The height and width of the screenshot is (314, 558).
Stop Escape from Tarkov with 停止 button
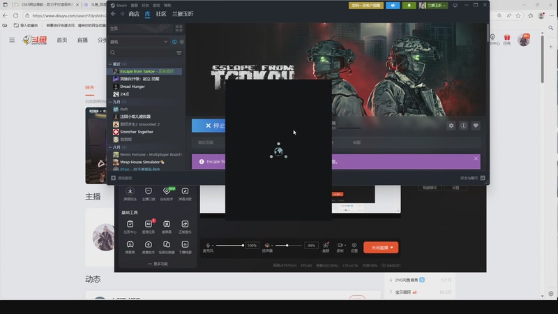[209, 126]
